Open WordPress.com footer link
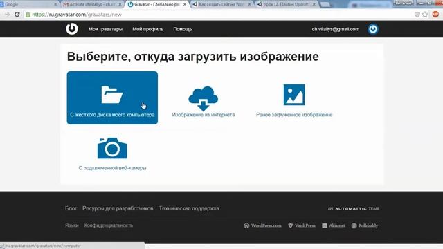443x249 pixels. [x=263, y=225]
